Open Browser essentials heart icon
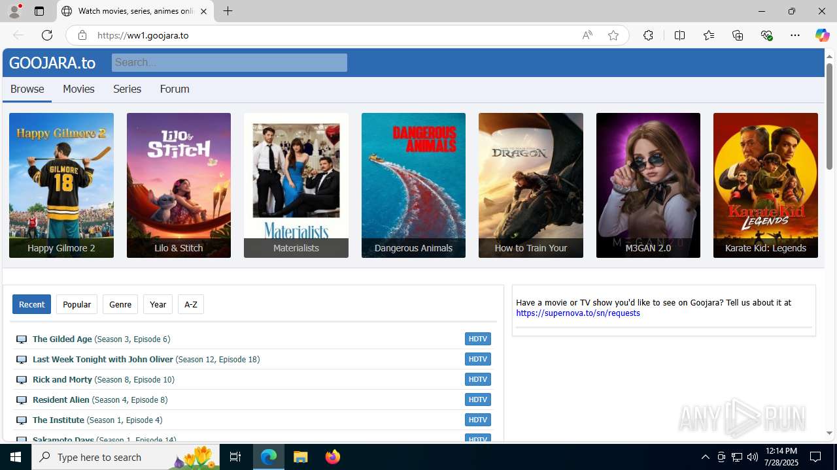Screen dimensions: 837x470 pyautogui.click(x=766, y=35)
